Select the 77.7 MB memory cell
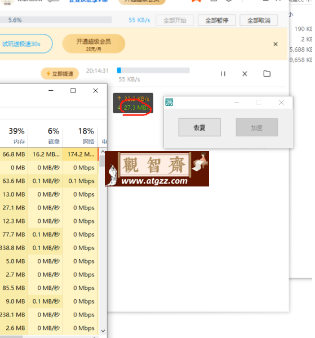The width and height of the screenshot is (315, 338). pyautogui.click(x=14, y=234)
